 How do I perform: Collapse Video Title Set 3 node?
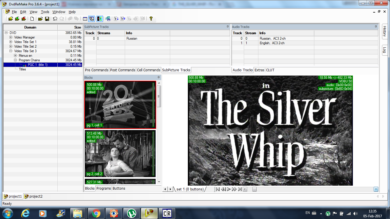pos(11,51)
